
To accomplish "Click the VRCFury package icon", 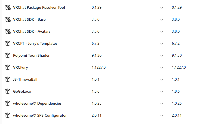I will 7,68.
